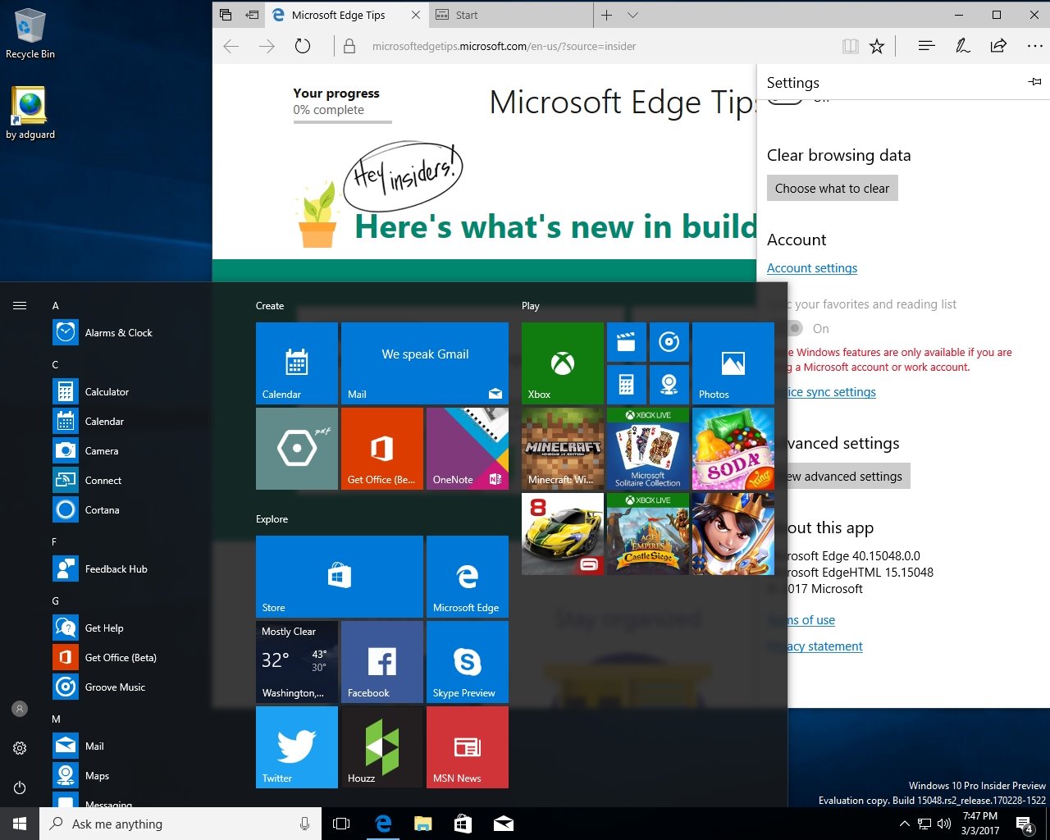Open the Houzz tile
Viewport: 1050px width, 840px height.
(382, 747)
